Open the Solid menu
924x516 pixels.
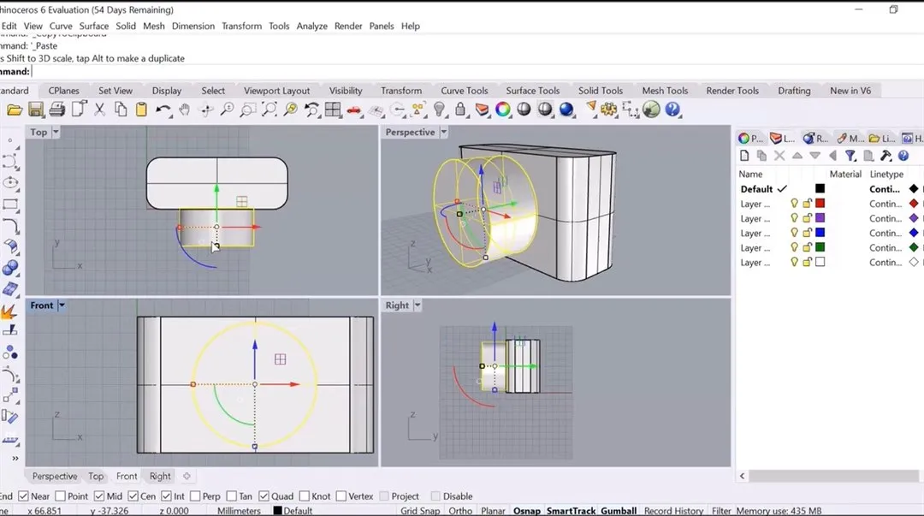[126, 26]
